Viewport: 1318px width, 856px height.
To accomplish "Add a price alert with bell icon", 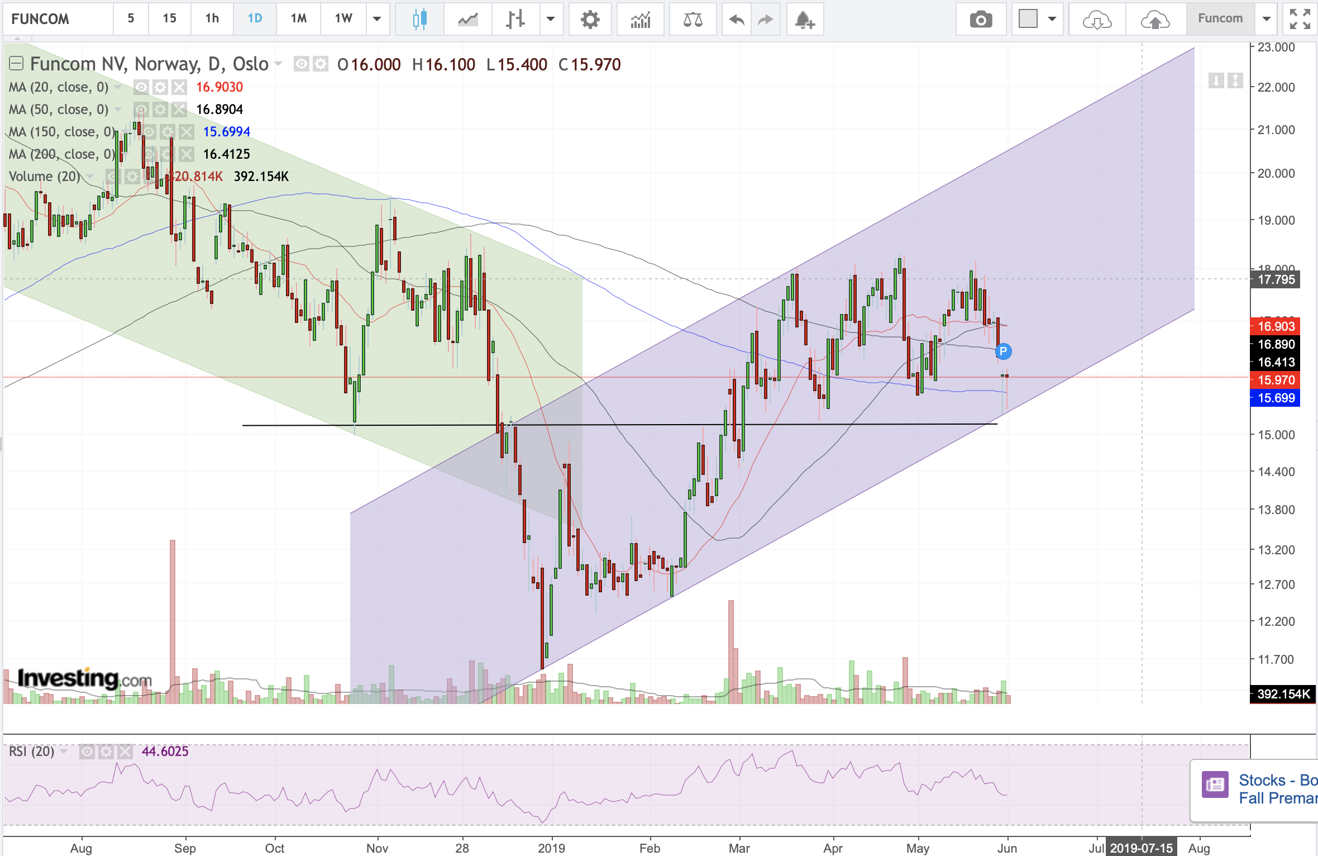I will 805,20.
